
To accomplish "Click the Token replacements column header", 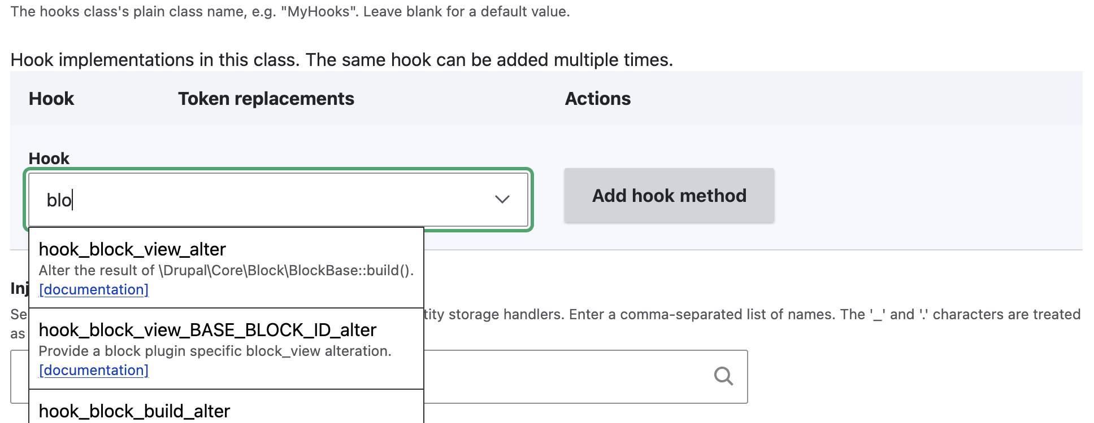I will point(266,99).
